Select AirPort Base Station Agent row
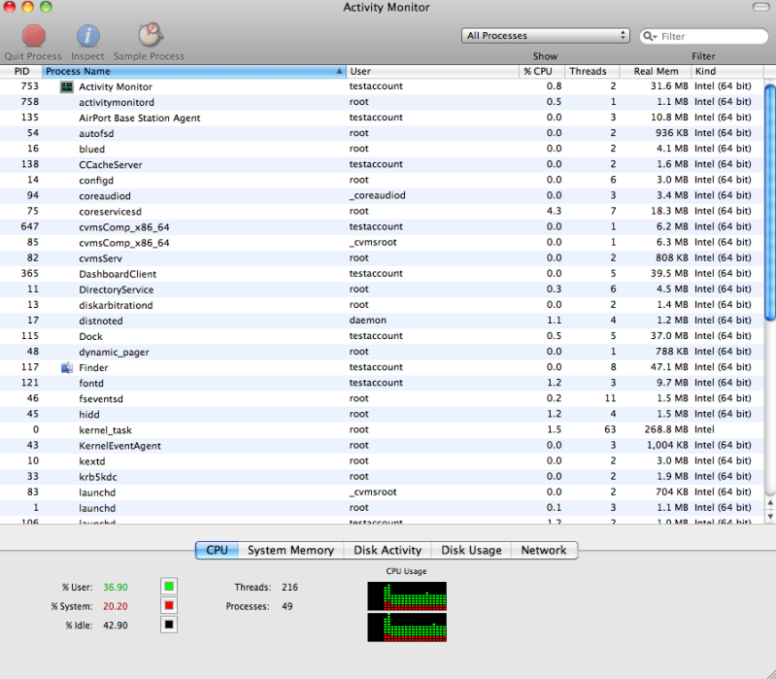The image size is (776, 679). coord(382,118)
